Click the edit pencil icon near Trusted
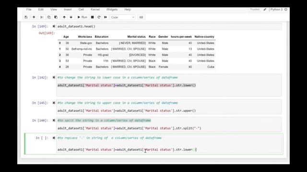 pos(265,10)
